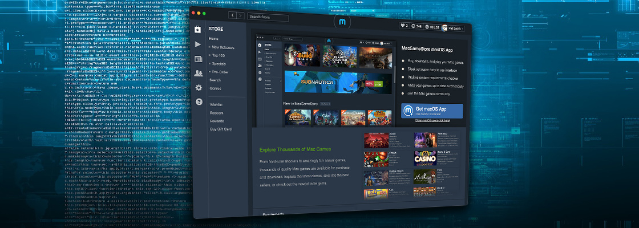Open the Hidden Object genre thumbnail
The width and height of the screenshot is (639, 228).
tap(376, 177)
